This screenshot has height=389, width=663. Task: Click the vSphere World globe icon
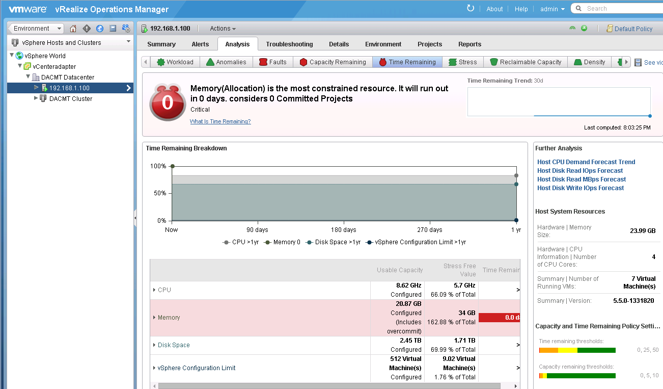[x=20, y=56]
